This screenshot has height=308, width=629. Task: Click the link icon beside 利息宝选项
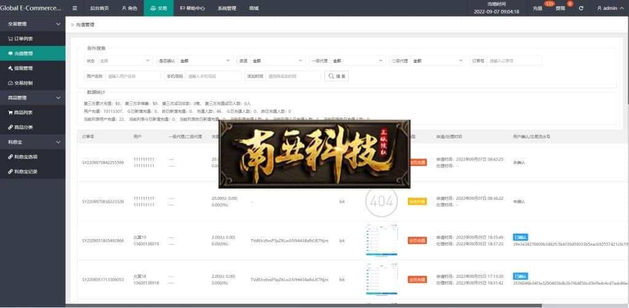point(10,157)
